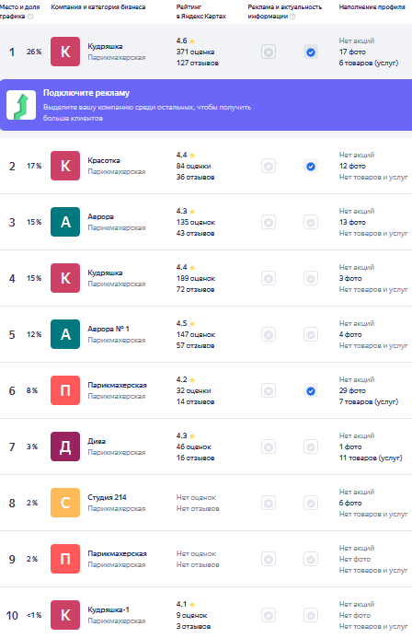Click the grey actuality checkmark in the Студия 214 row
The width and height of the screenshot is (412, 638).
(311, 504)
